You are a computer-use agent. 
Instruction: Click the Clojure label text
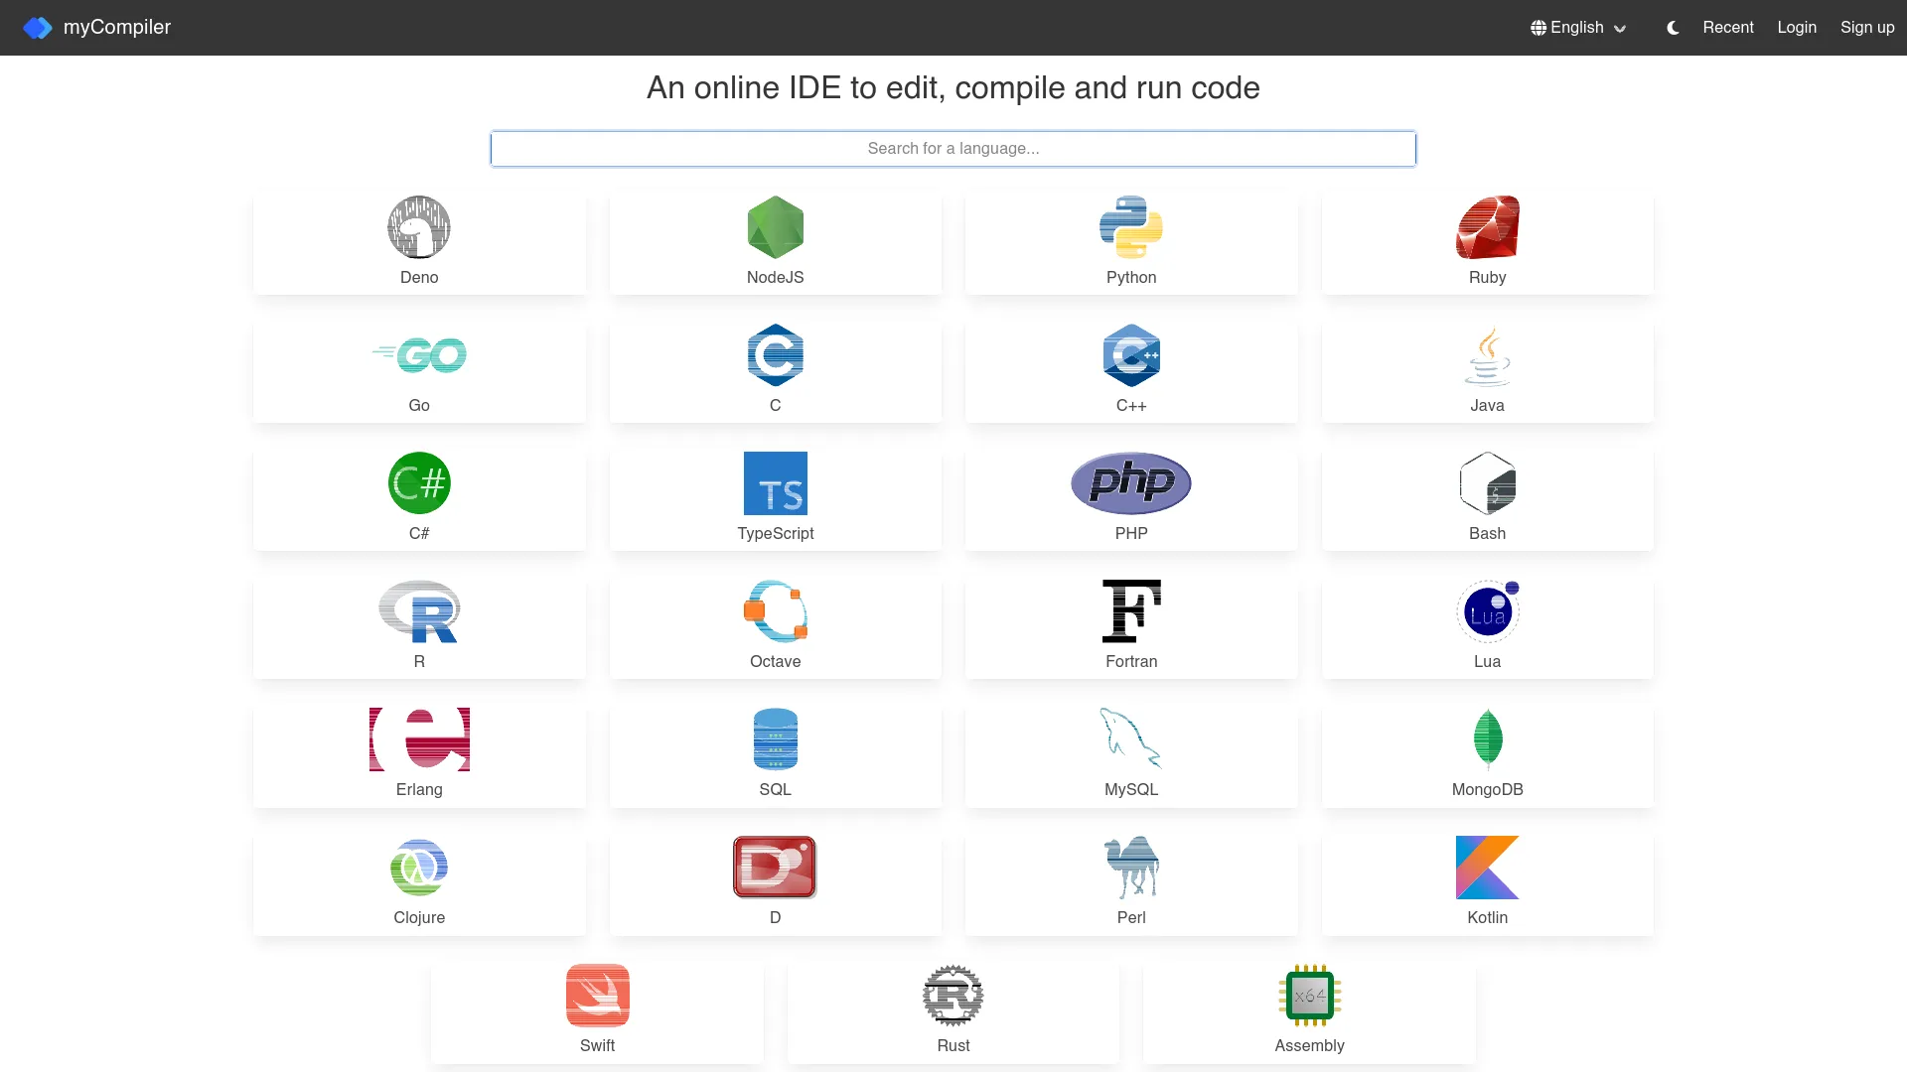pyautogui.click(x=419, y=918)
